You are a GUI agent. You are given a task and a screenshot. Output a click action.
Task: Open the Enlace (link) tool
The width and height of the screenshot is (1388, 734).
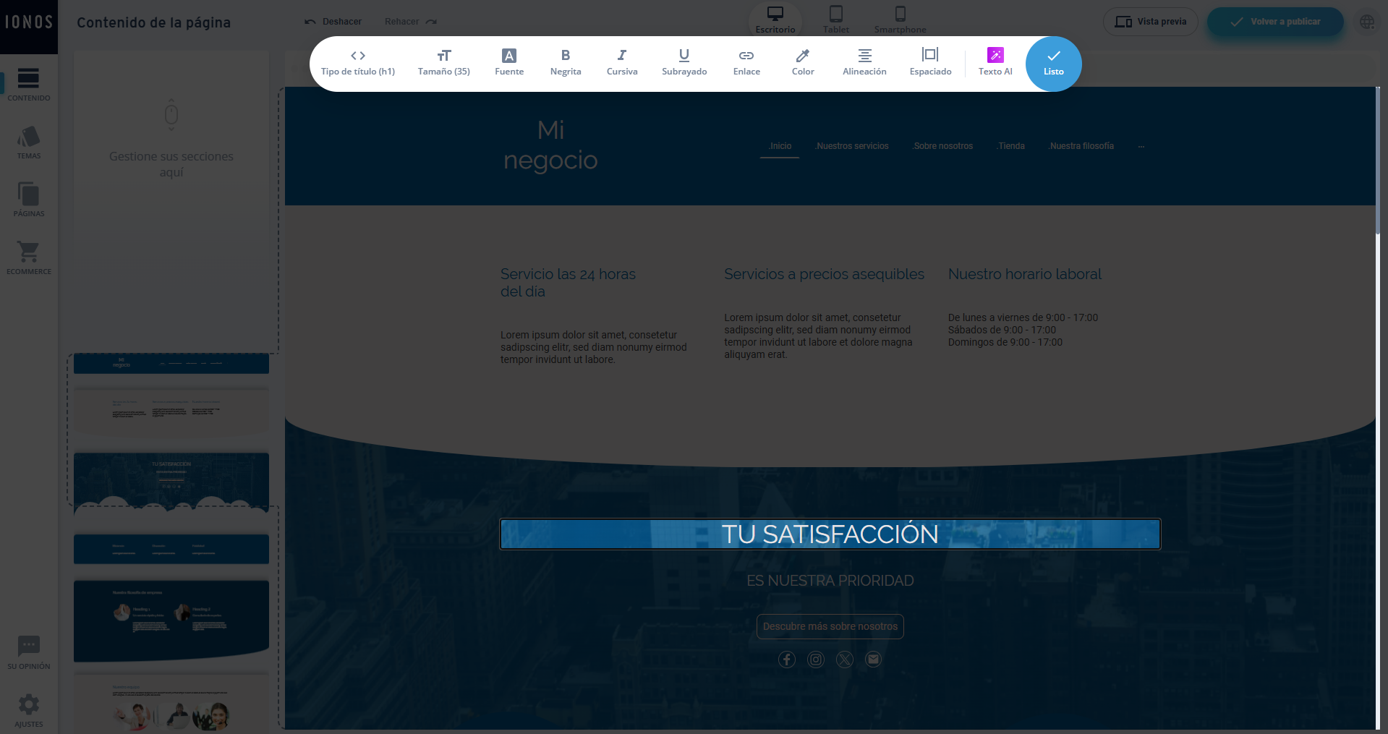tap(746, 61)
